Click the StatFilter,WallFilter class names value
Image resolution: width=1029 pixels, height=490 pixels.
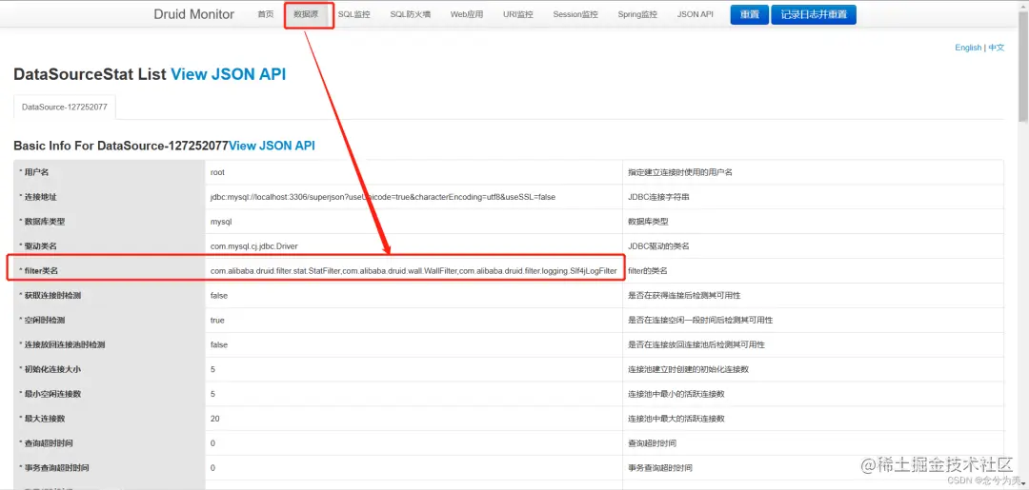414,270
